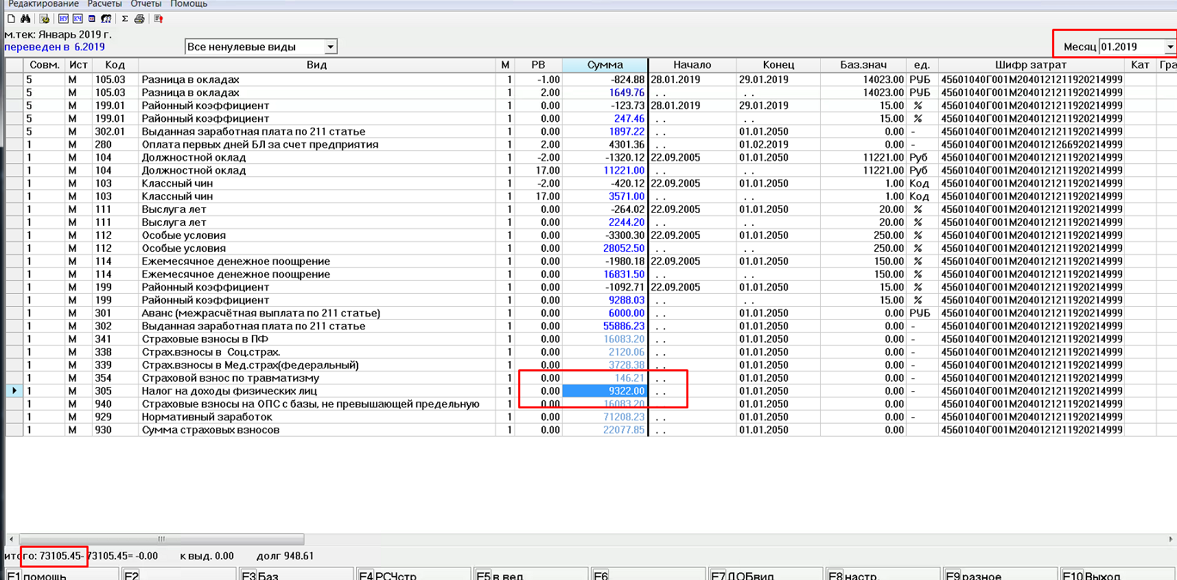
Task: Click the F3 Баз button
Action: (x=296, y=575)
